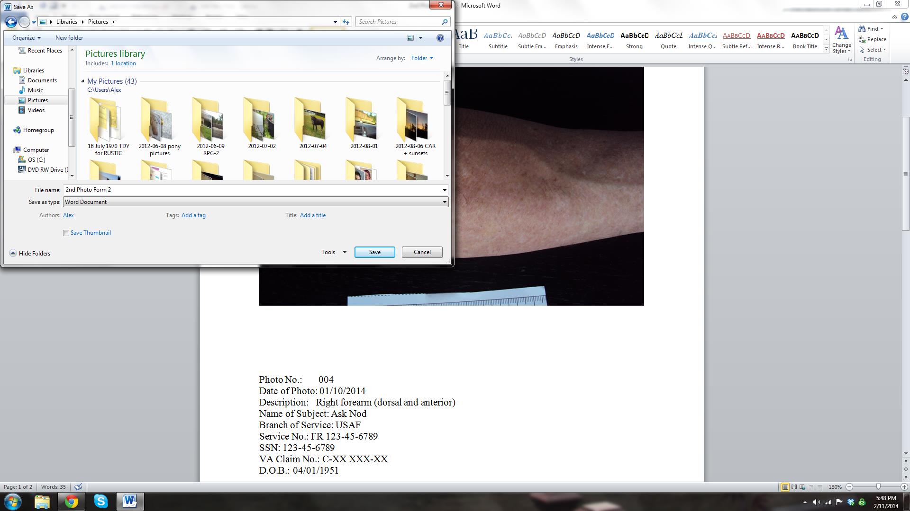Click the zoom in plus button

[x=904, y=487]
